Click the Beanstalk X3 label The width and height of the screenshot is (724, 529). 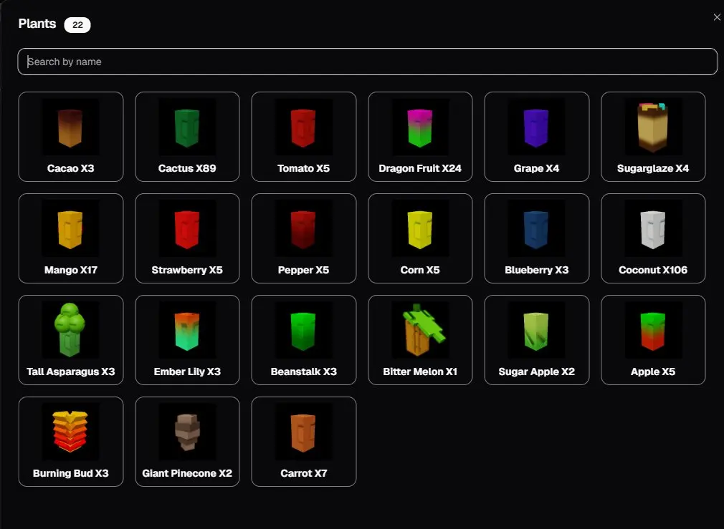point(303,372)
